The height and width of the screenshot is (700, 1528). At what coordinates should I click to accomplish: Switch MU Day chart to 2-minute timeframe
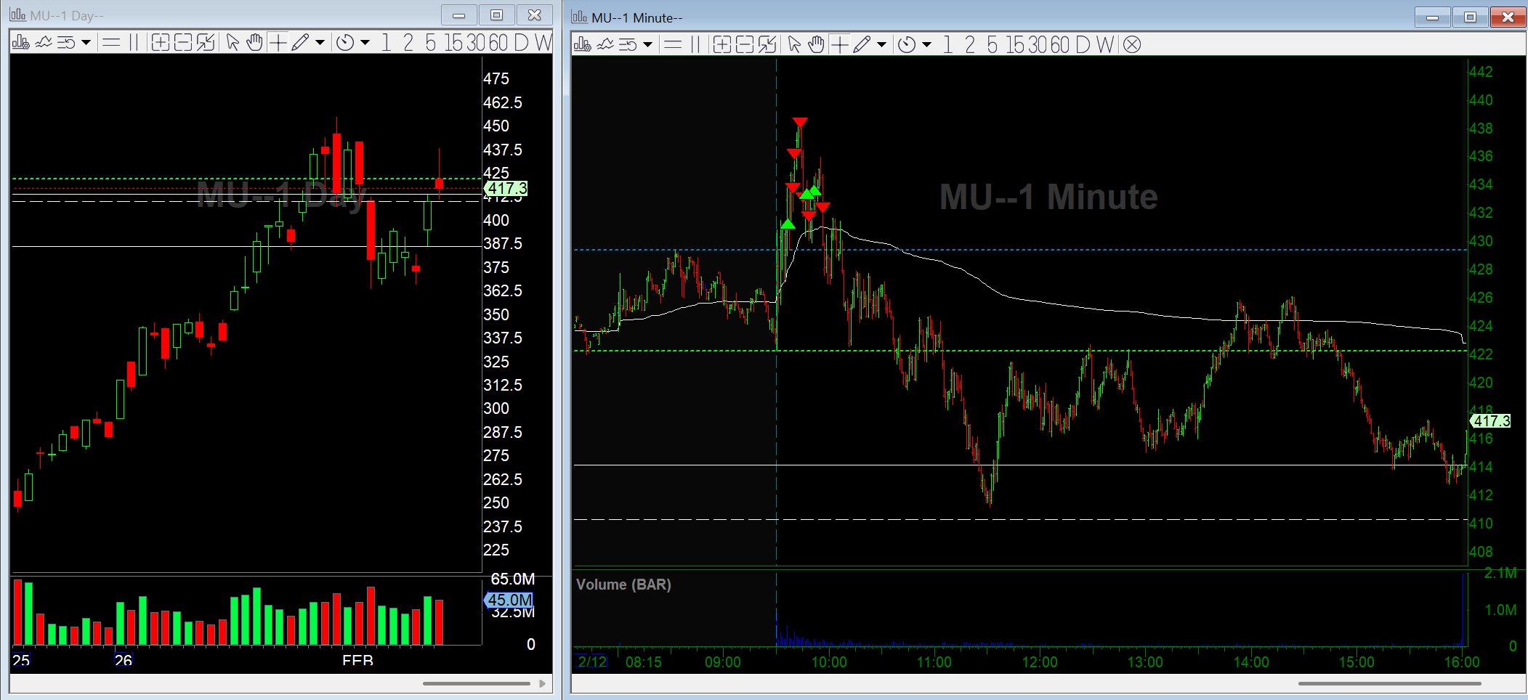[x=408, y=43]
